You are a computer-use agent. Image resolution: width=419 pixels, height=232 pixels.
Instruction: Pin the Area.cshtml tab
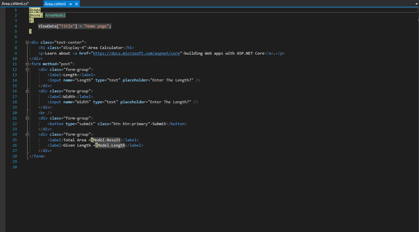[71, 4]
